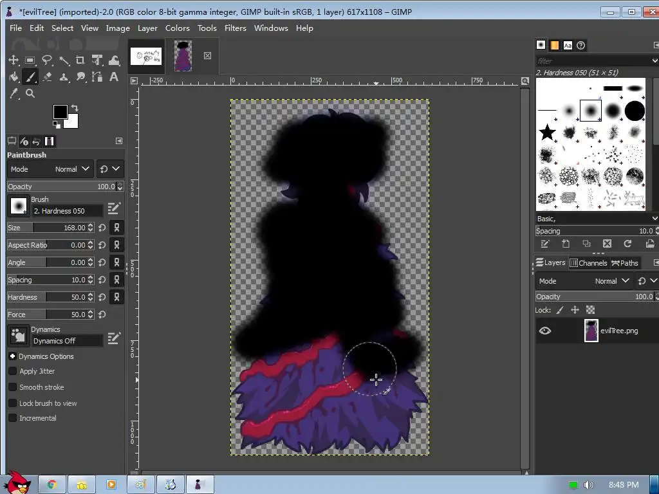The width and height of the screenshot is (659, 494).
Task: Select the Fuzzy Select wand tool
Action: pos(64,60)
